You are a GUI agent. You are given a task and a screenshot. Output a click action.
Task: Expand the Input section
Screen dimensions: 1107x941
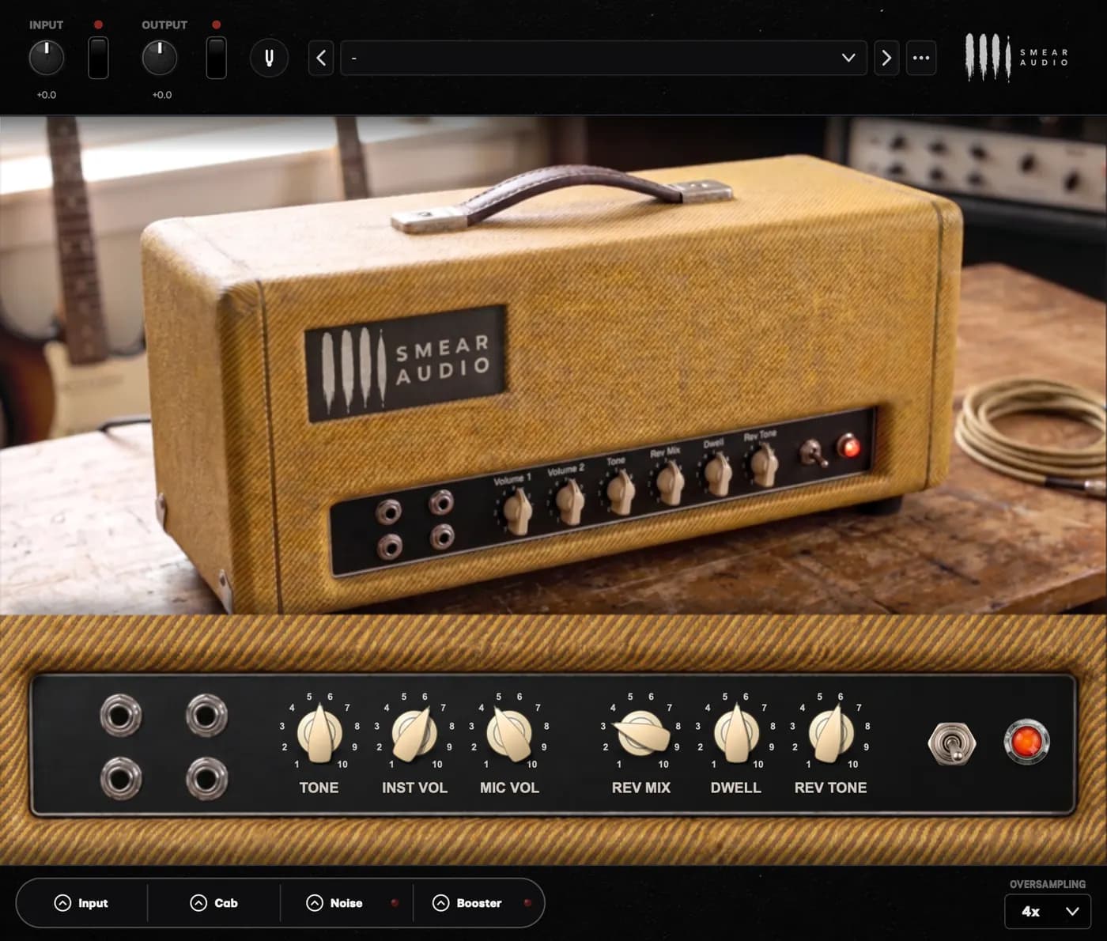pos(81,903)
